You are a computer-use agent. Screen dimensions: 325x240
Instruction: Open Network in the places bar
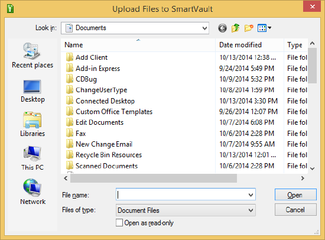click(x=32, y=192)
